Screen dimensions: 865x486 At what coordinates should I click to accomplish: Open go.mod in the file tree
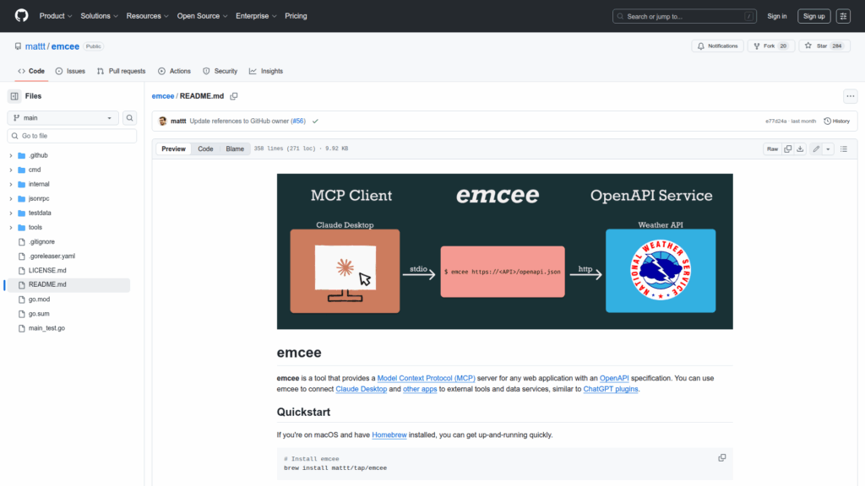[x=39, y=299]
